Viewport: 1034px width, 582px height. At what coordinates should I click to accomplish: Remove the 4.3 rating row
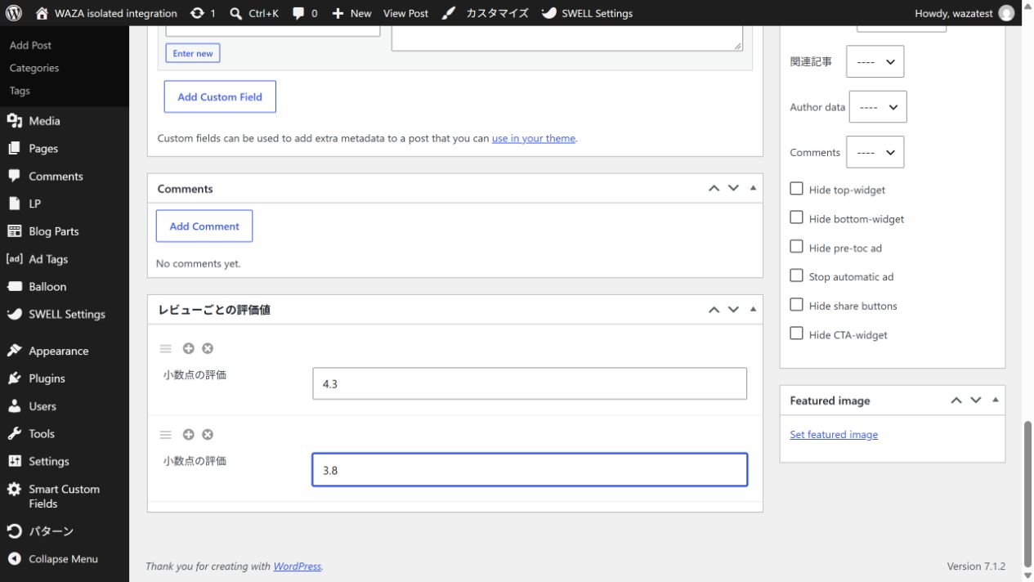point(208,348)
